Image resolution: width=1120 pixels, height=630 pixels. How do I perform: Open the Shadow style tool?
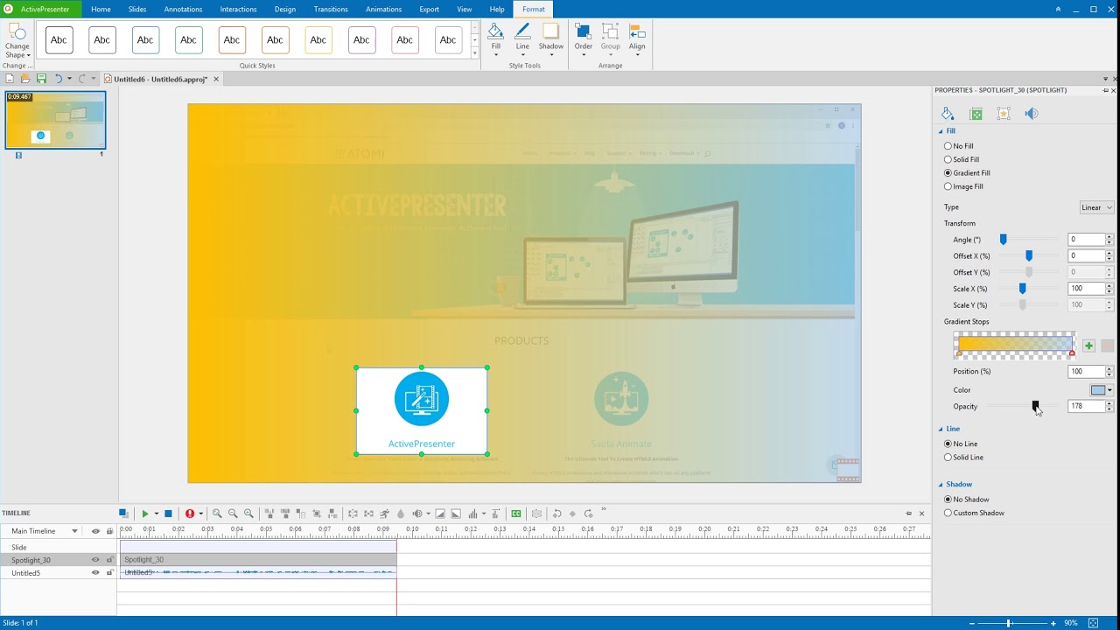[x=551, y=40]
